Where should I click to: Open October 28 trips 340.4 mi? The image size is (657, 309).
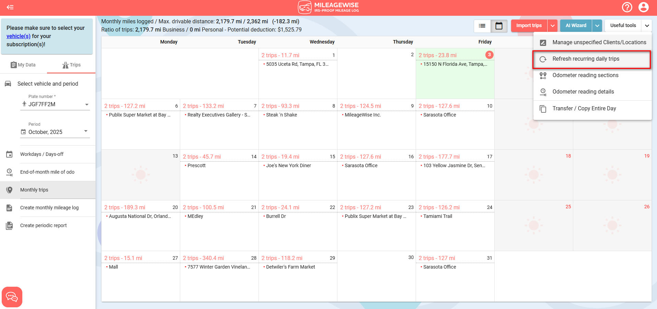pyautogui.click(x=203, y=258)
